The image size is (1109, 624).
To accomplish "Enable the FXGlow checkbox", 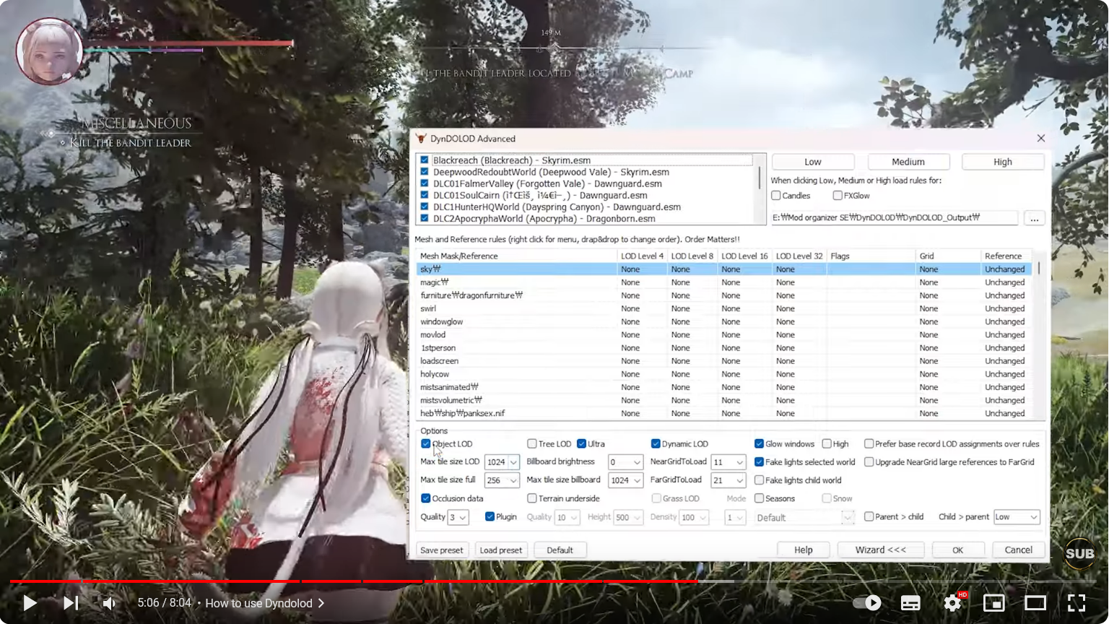I will [x=838, y=196].
